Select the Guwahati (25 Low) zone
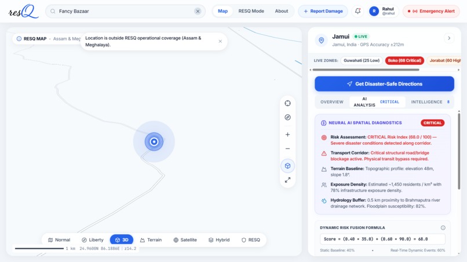467x262 pixels. tap(362, 60)
